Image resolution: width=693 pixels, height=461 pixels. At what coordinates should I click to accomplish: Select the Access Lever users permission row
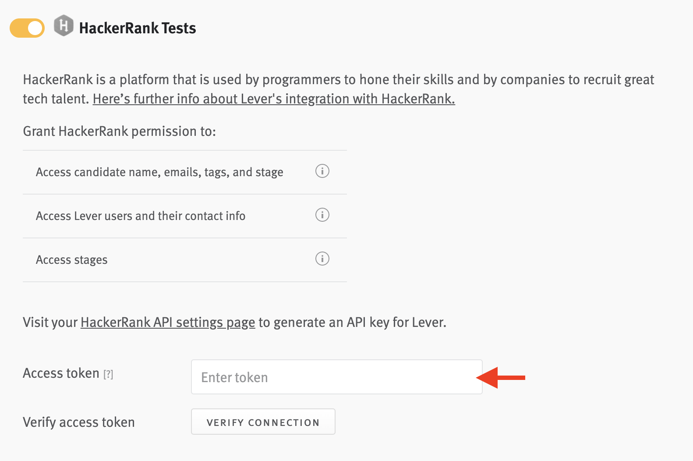tap(141, 216)
